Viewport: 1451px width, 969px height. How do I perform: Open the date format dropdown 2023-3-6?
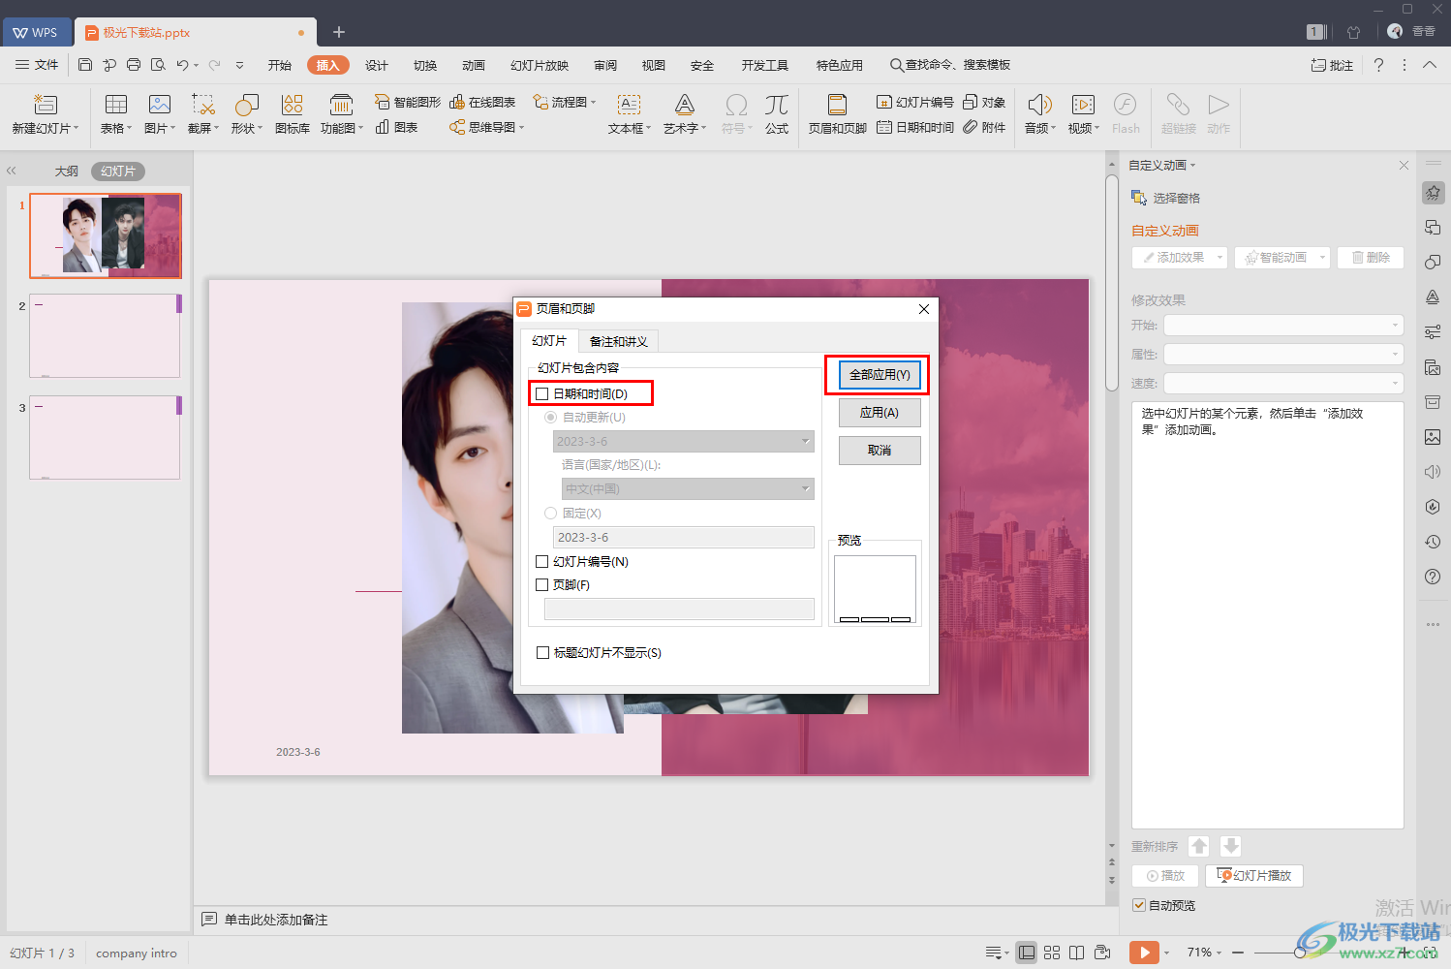[x=684, y=441]
